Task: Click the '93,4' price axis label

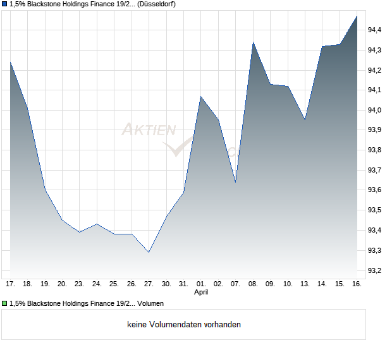Action: click(x=374, y=230)
